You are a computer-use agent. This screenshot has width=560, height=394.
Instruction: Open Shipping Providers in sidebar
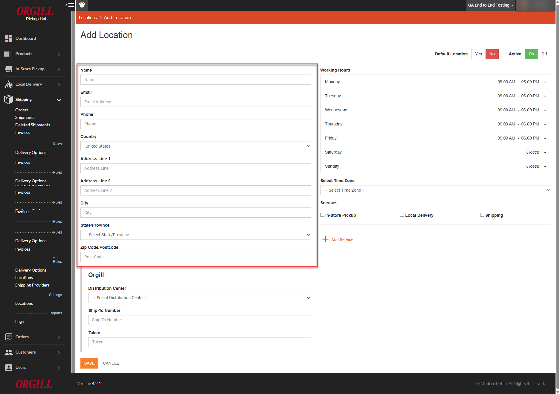point(32,285)
